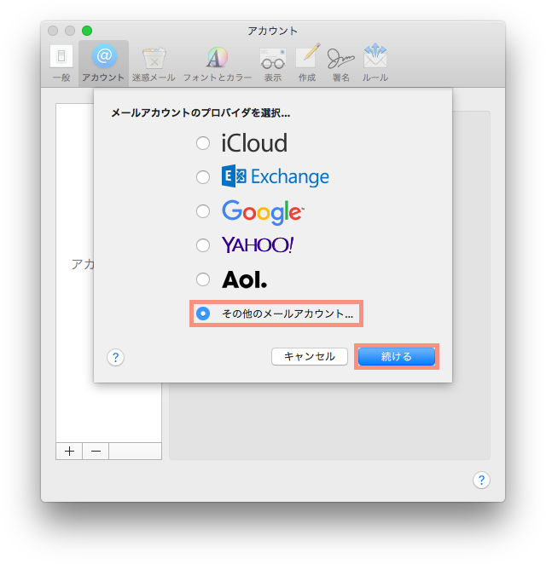This screenshot has width=546, height=564.
Task: Click the iCloud logo text
Action: (x=254, y=143)
